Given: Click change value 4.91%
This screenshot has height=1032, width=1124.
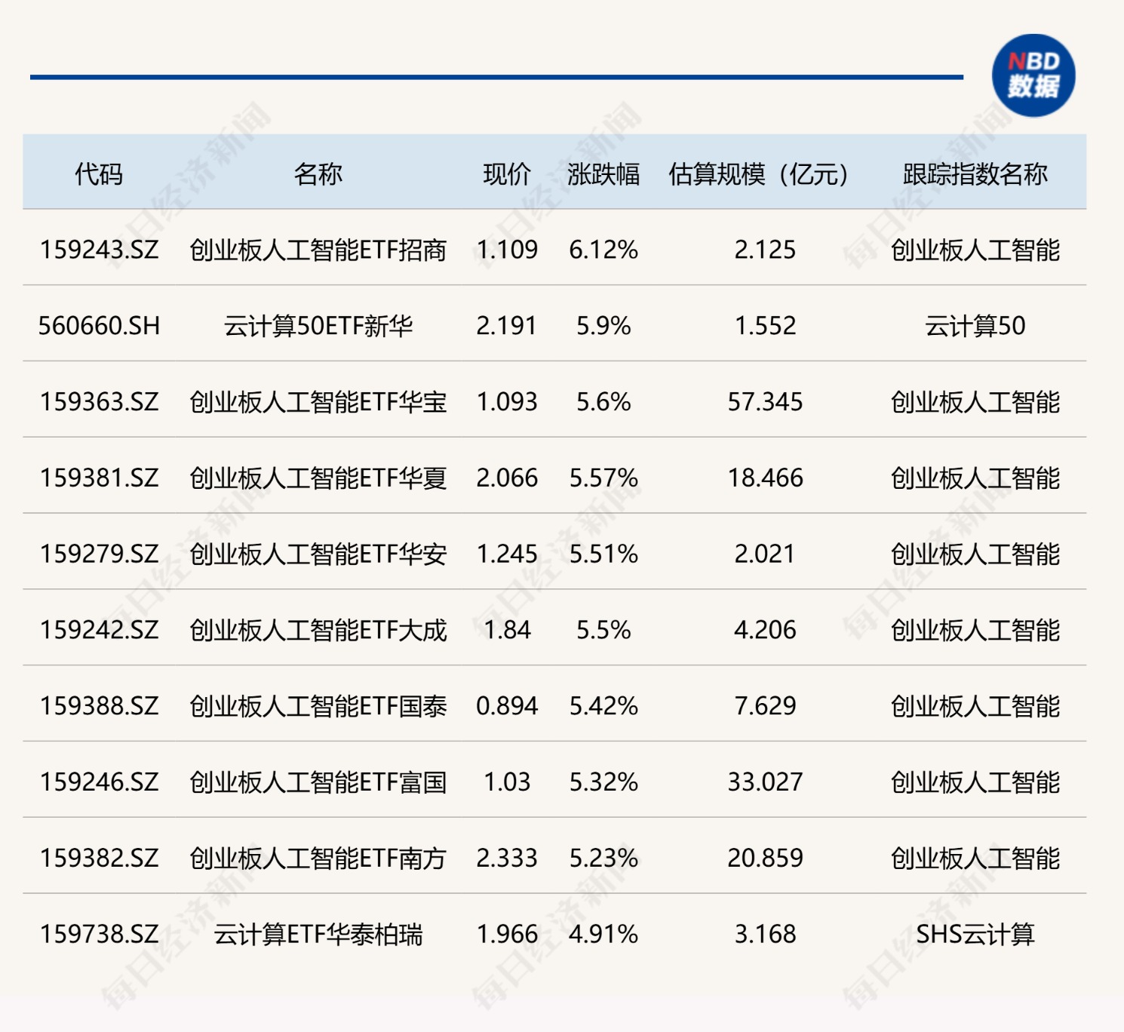Looking at the screenshot, I should 603,935.
